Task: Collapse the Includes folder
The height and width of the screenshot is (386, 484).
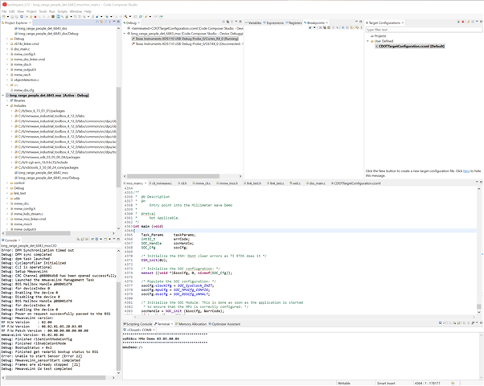Action: click(7, 105)
